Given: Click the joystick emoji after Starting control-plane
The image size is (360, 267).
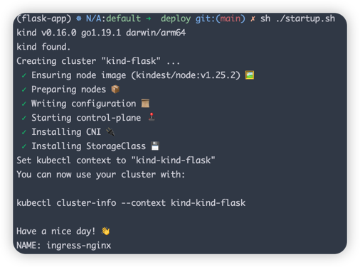Looking at the screenshot, I should (x=152, y=117).
